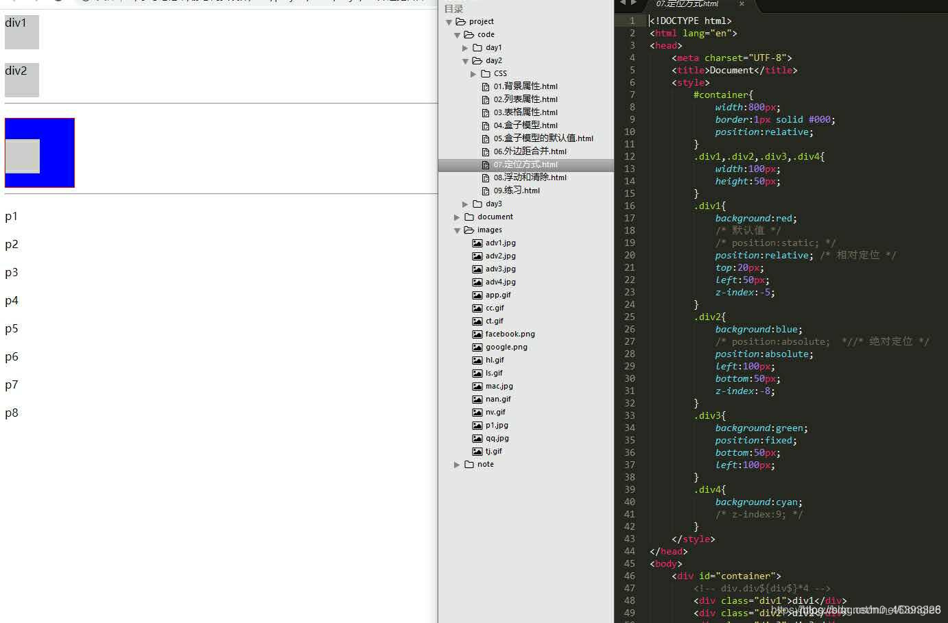Viewport: 948px width, 623px height.
Task: Click the position:fixed declaration in code
Action: coord(756,440)
